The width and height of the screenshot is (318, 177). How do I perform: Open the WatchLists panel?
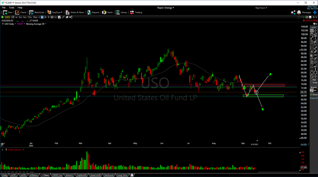[x=37, y=12]
